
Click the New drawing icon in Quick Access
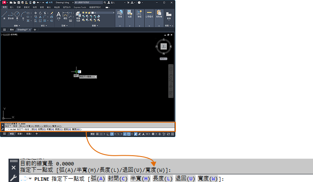(x=11, y=3)
